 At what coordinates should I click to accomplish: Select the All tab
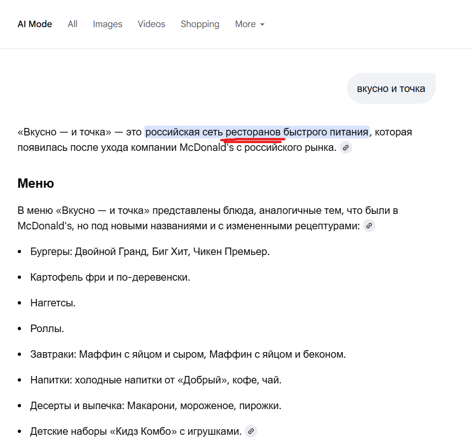pos(72,24)
